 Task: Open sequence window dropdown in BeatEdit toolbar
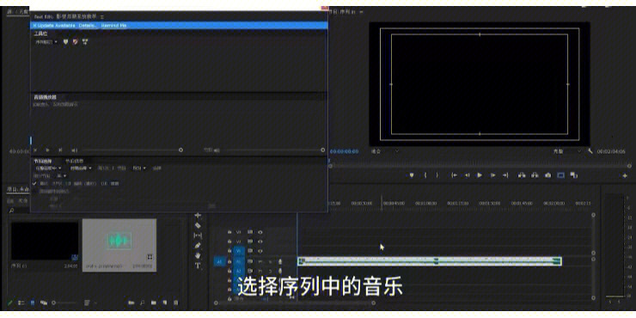tap(46, 42)
